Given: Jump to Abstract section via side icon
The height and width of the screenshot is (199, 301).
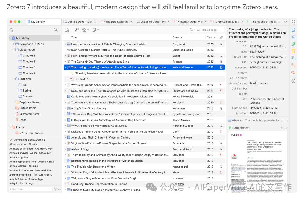Looking at the screenshot, I should click(x=293, y=37).
